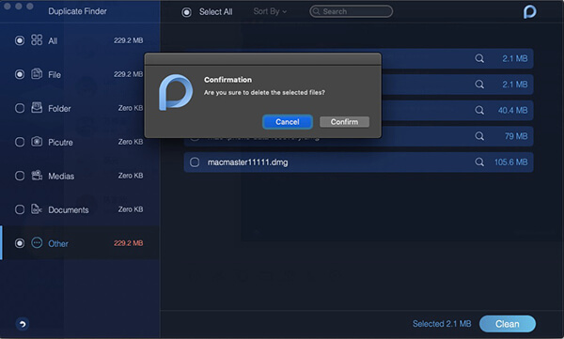Click into the Search field

pyautogui.click(x=351, y=11)
